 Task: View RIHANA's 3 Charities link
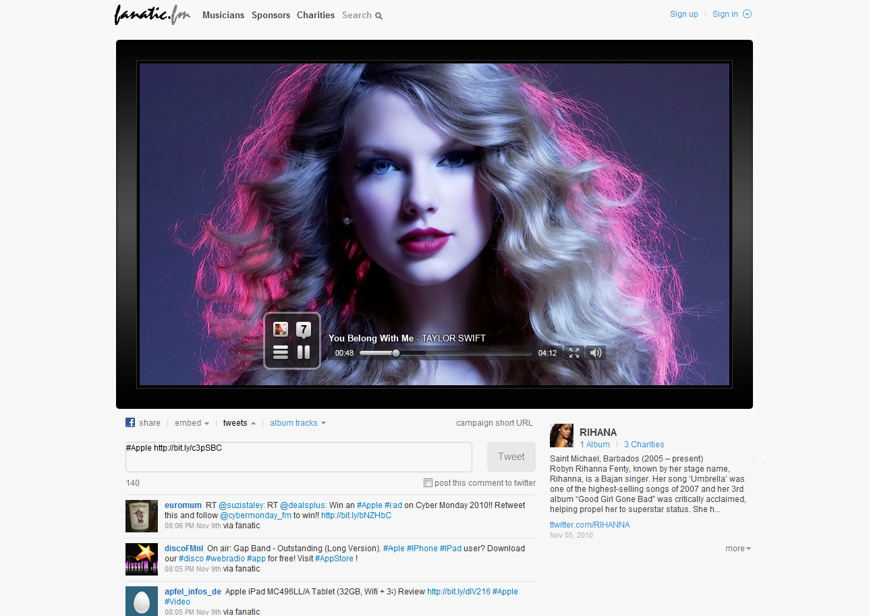(644, 445)
